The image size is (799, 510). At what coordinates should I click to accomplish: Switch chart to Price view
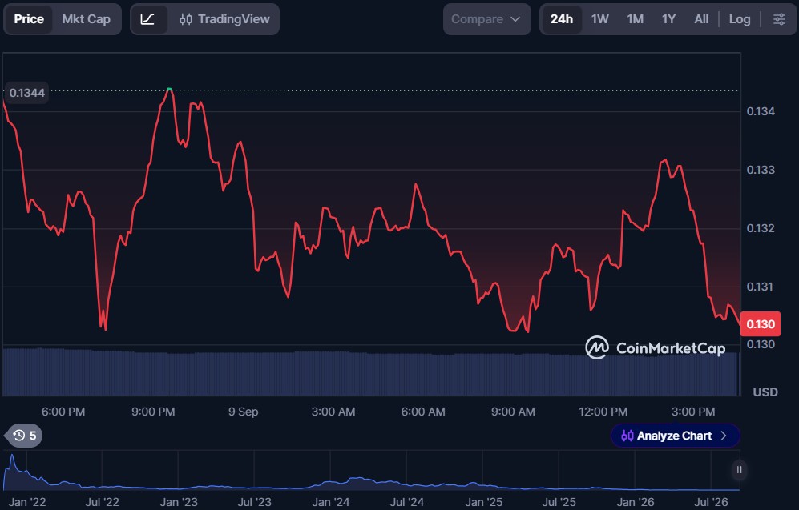[29, 19]
